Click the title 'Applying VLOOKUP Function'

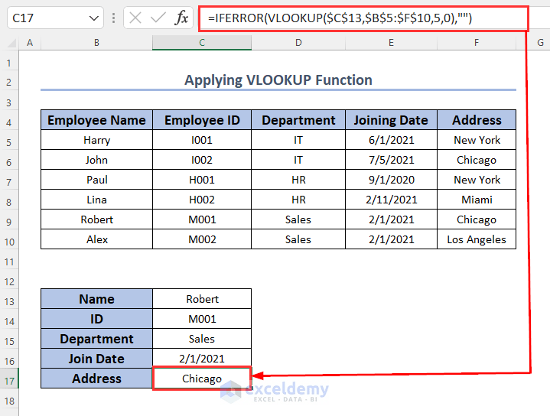click(278, 80)
